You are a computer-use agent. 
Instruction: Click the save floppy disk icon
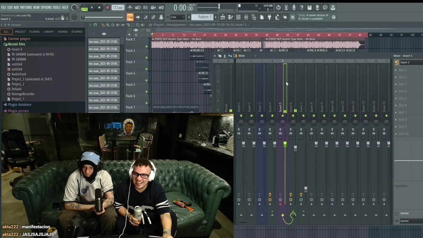coord(310,7)
